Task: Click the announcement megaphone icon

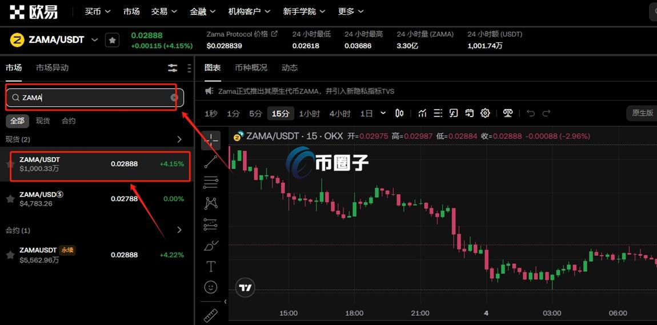Action: [x=209, y=91]
